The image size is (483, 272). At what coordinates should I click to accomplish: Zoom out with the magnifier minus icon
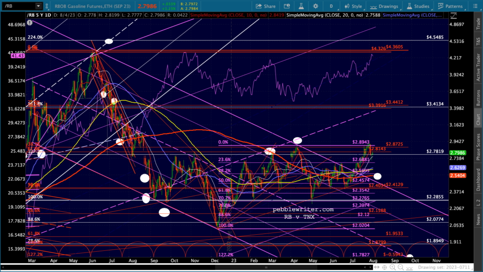click(x=401, y=267)
